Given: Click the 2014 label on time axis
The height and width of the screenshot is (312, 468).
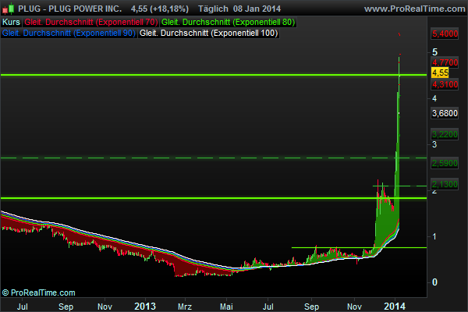Looking at the screenshot, I should [395, 306].
